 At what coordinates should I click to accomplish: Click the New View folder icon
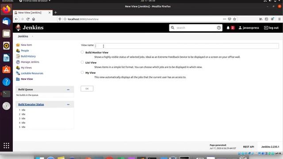18,79
